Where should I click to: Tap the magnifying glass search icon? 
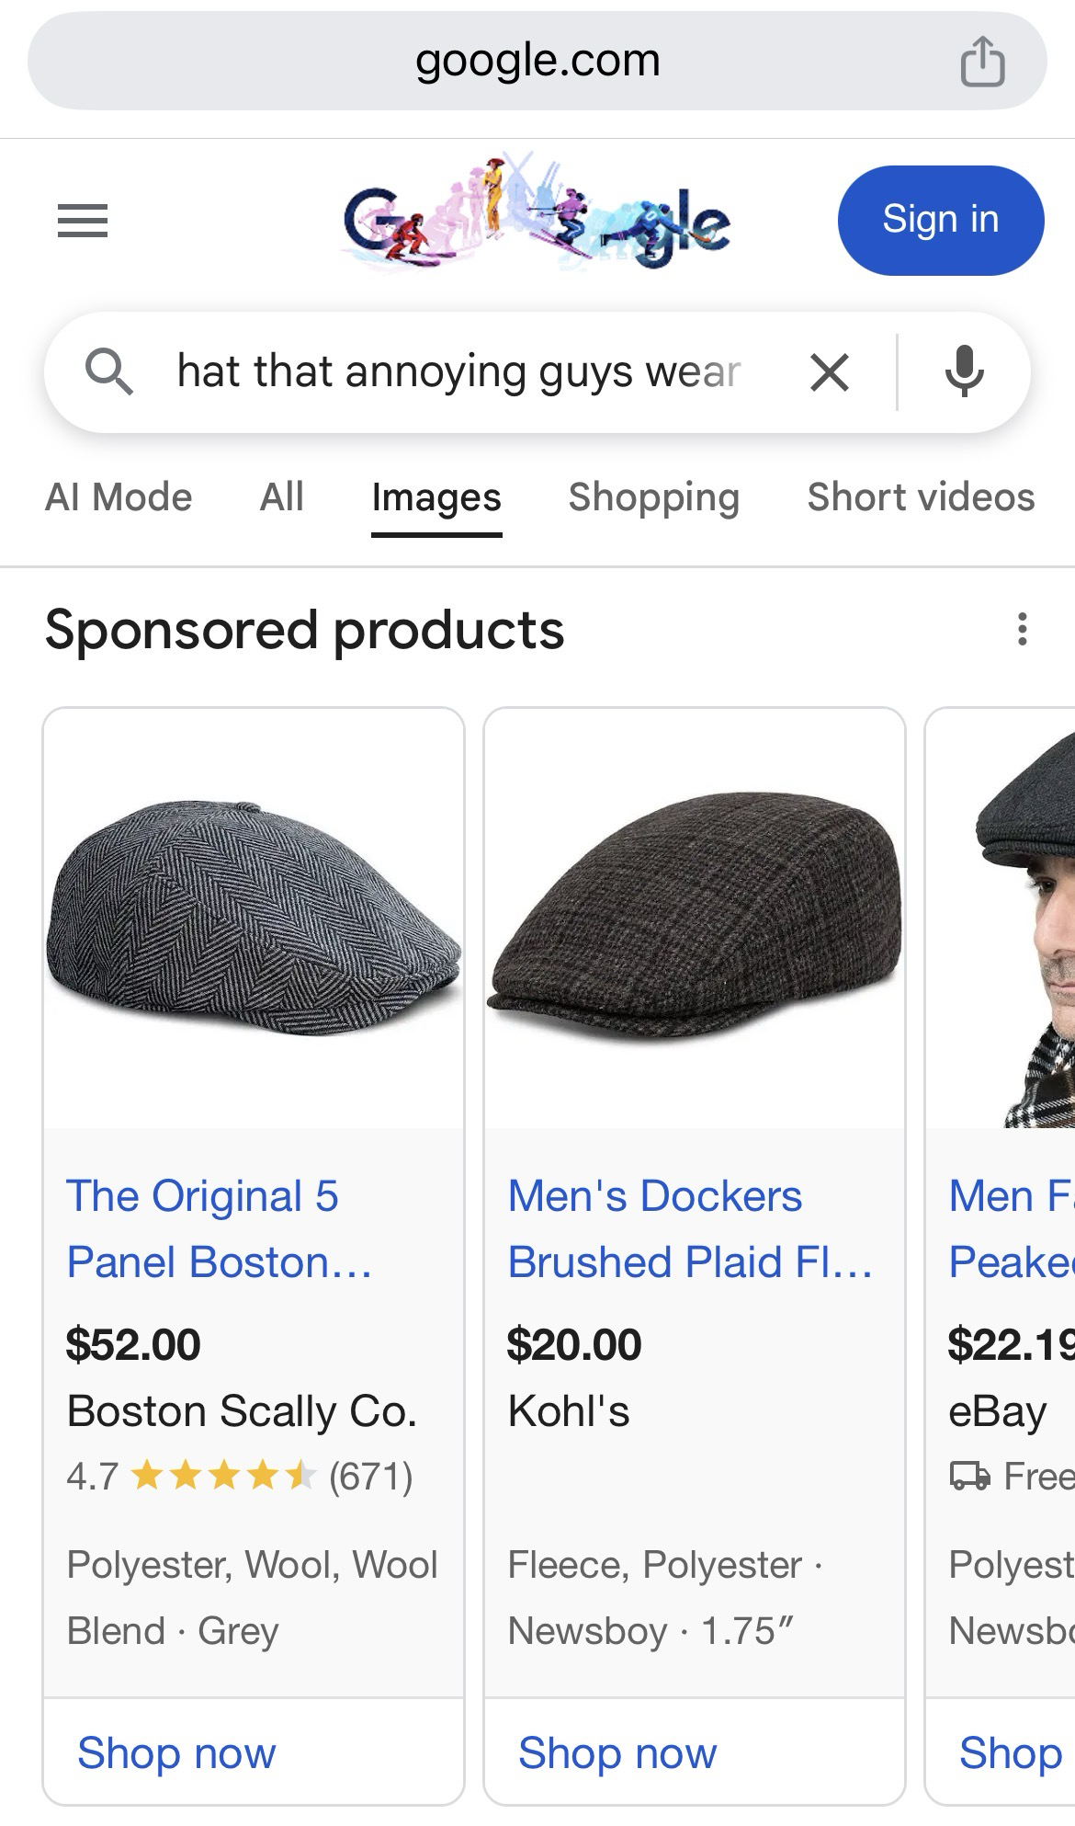coord(109,372)
